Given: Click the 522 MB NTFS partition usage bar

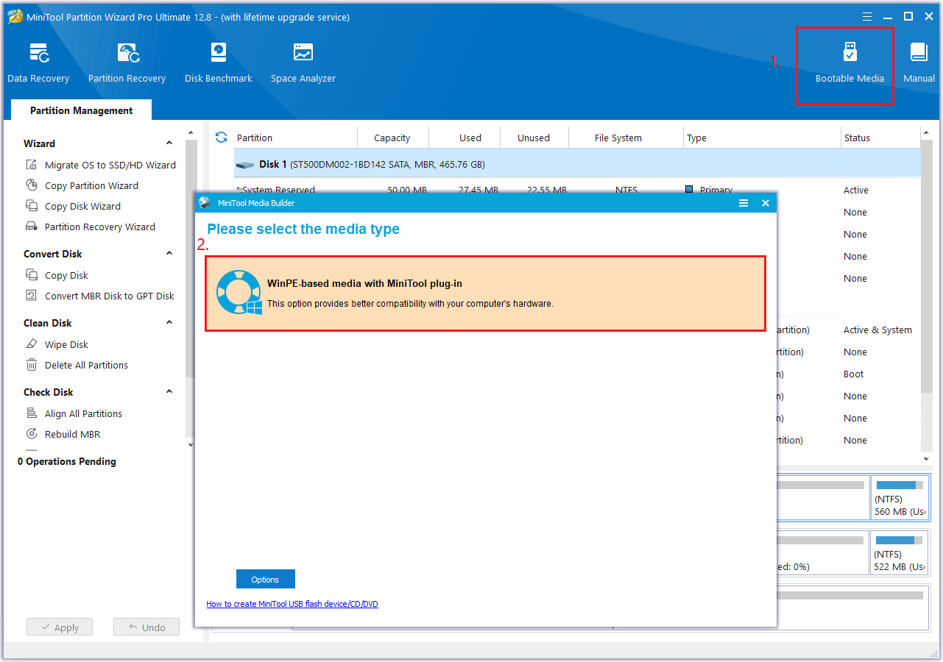Looking at the screenshot, I should click(x=900, y=540).
